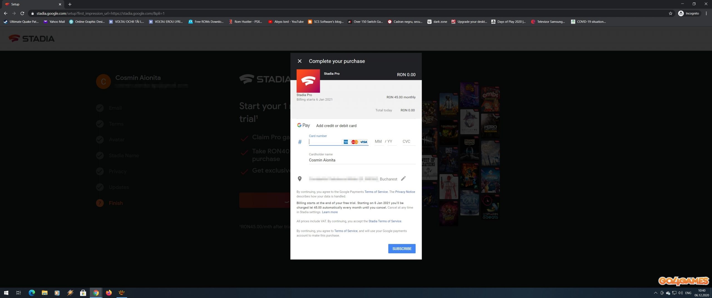Open Task View on the taskbar
Viewport: 712px width, 298px height.
pyautogui.click(x=19, y=293)
